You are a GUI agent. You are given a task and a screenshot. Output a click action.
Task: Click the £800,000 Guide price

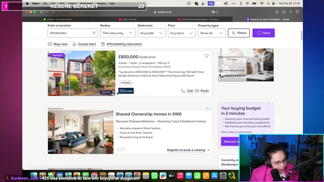click(137, 57)
